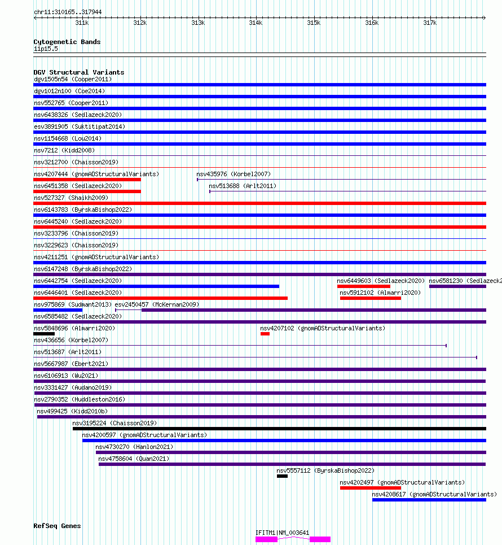
Task: Click the dgv1505n54 (Cooper2011) variant label
Action: coord(73,79)
